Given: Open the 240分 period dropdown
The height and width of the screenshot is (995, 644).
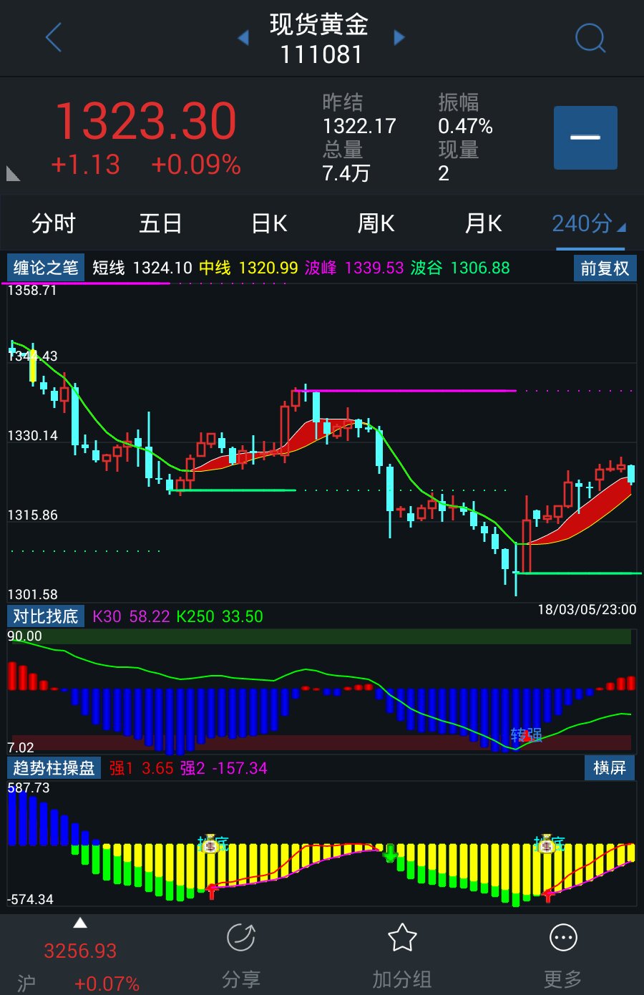Looking at the screenshot, I should point(589,223).
